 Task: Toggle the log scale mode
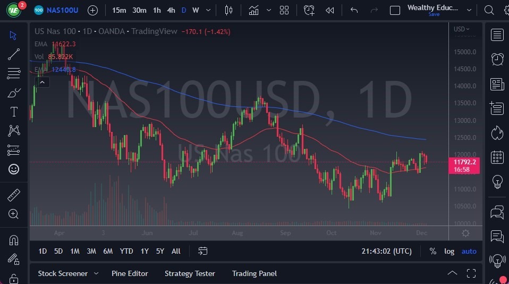click(x=449, y=251)
